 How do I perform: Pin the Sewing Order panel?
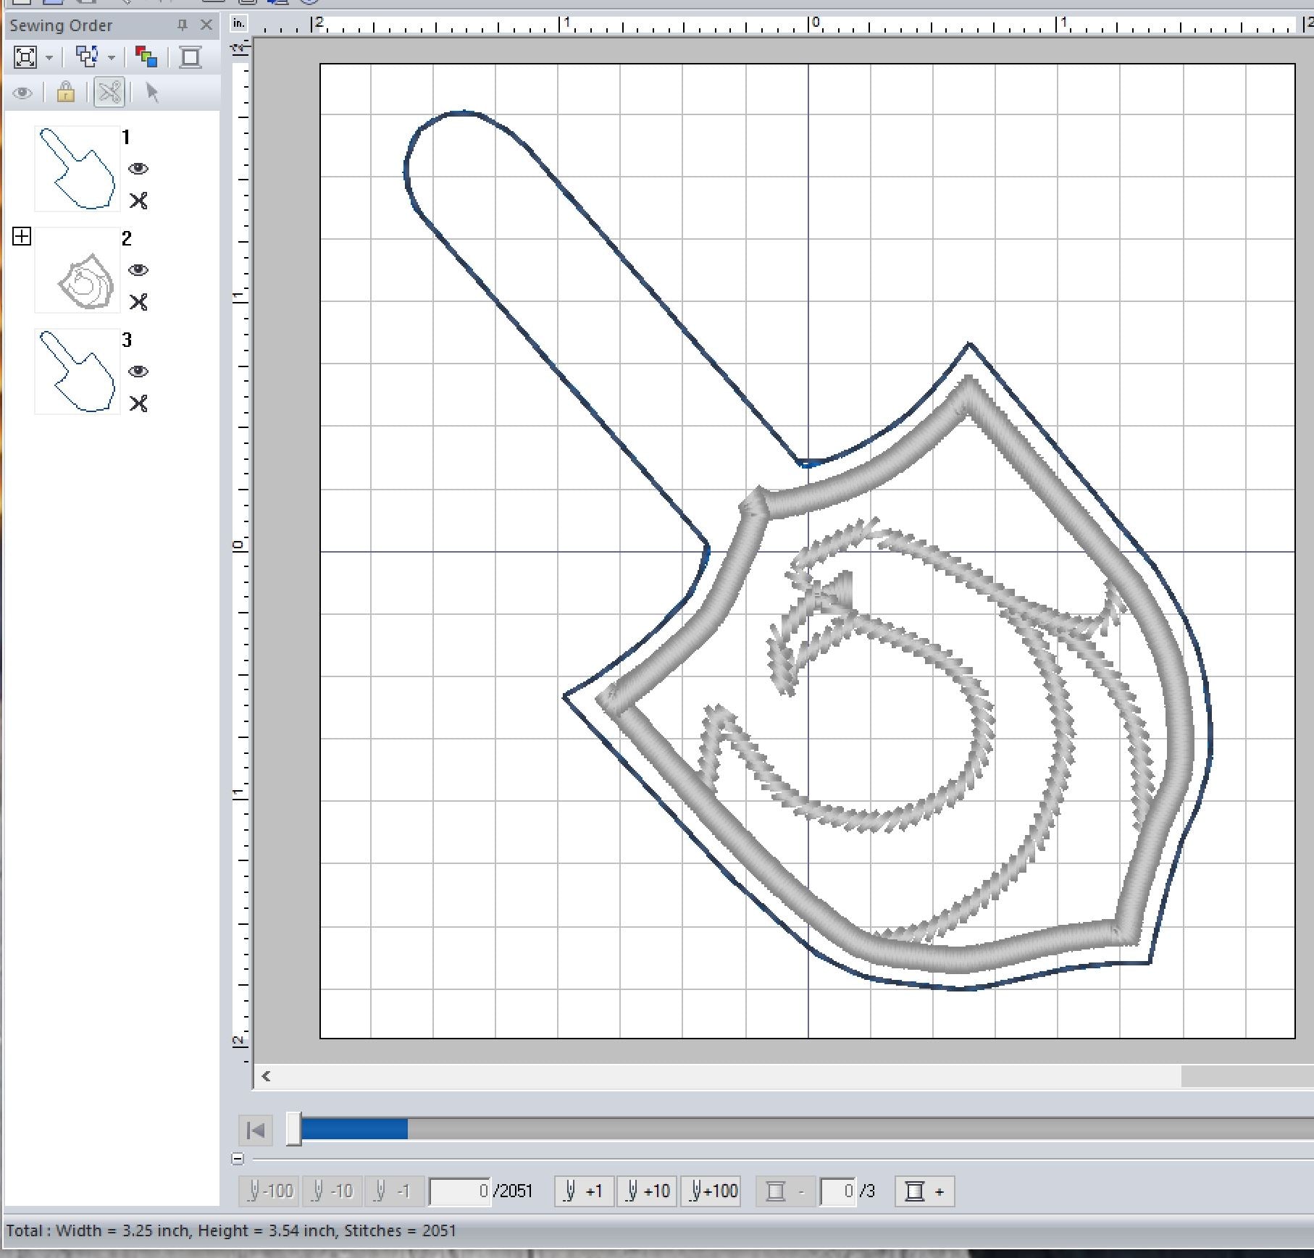click(182, 25)
